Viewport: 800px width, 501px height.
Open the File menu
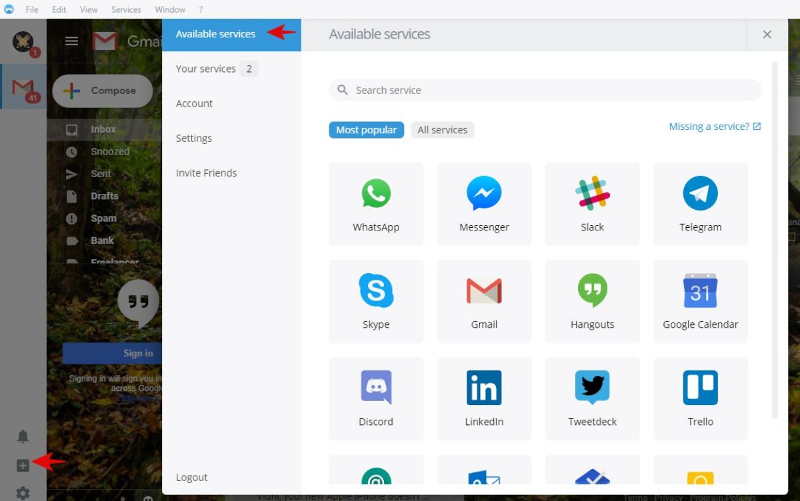(32, 9)
